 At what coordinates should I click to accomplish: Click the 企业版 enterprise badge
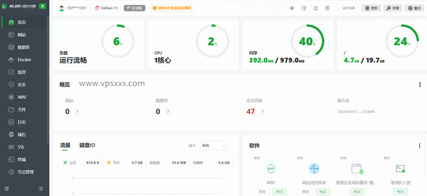[x=135, y=8]
